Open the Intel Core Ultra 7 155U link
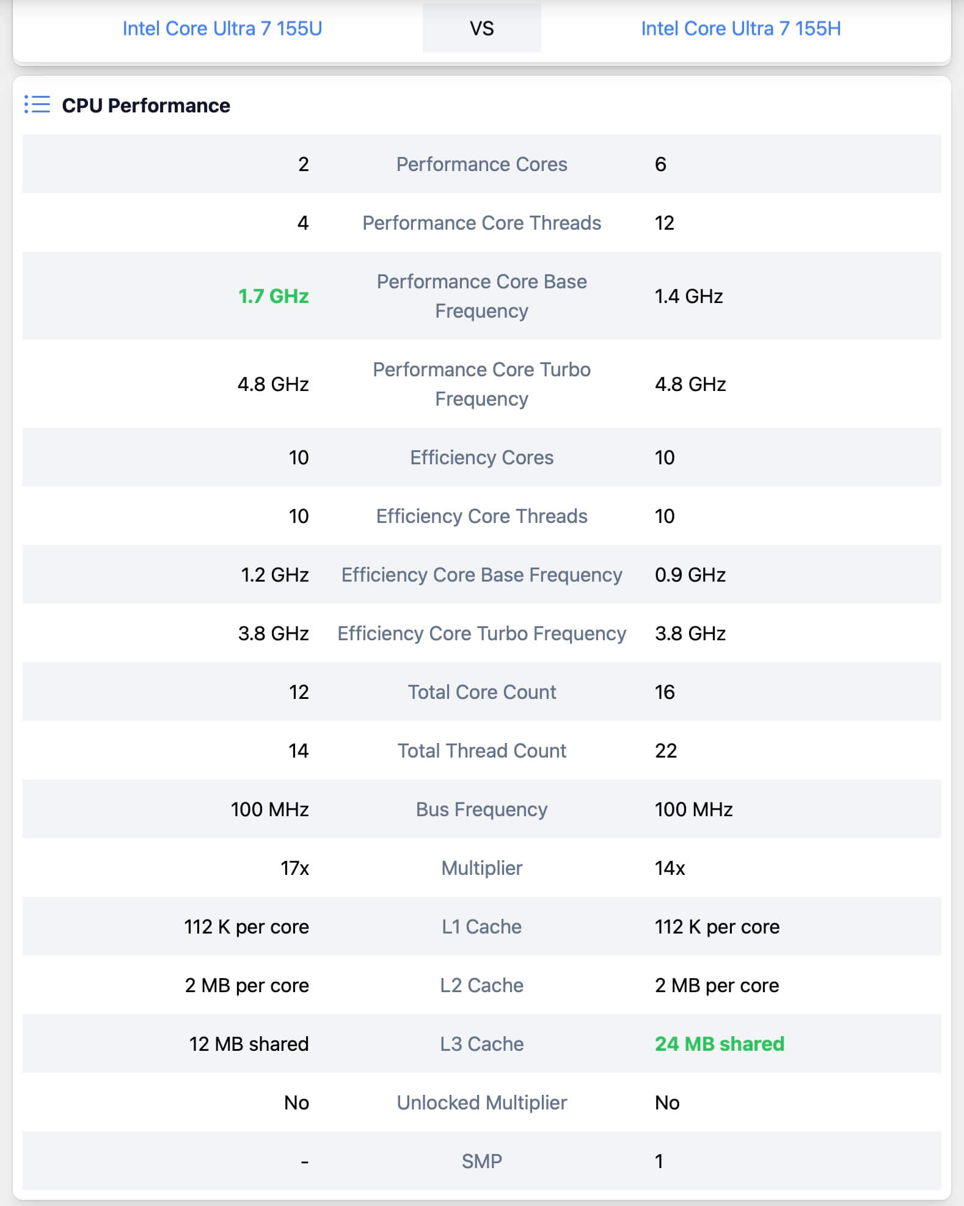964x1206 pixels. point(222,29)
